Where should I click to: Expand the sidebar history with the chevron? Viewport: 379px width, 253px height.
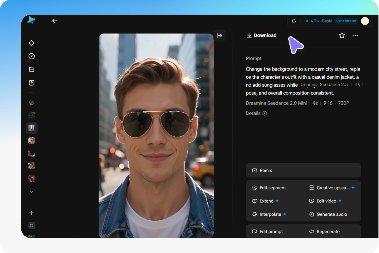coord(31,192)
